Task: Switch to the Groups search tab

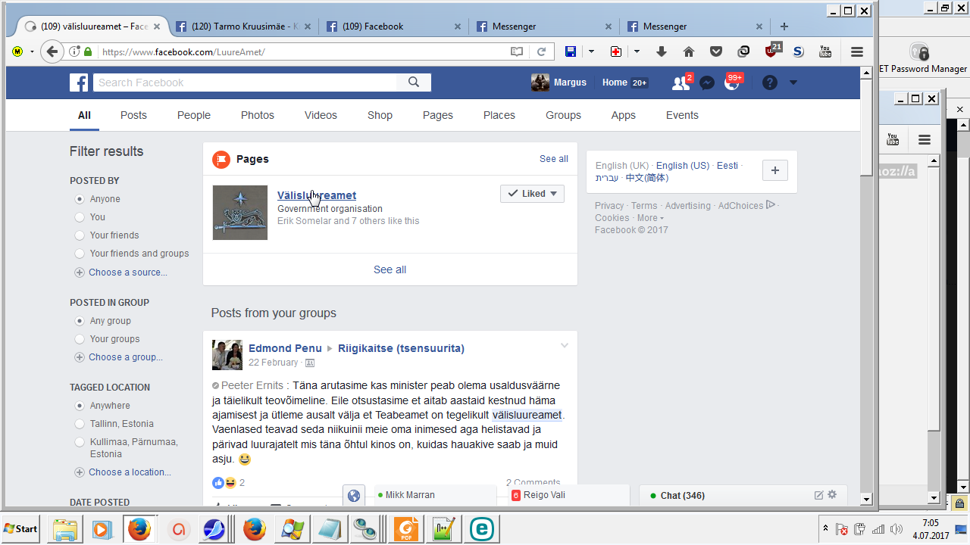Action: [x=563, y=115]
